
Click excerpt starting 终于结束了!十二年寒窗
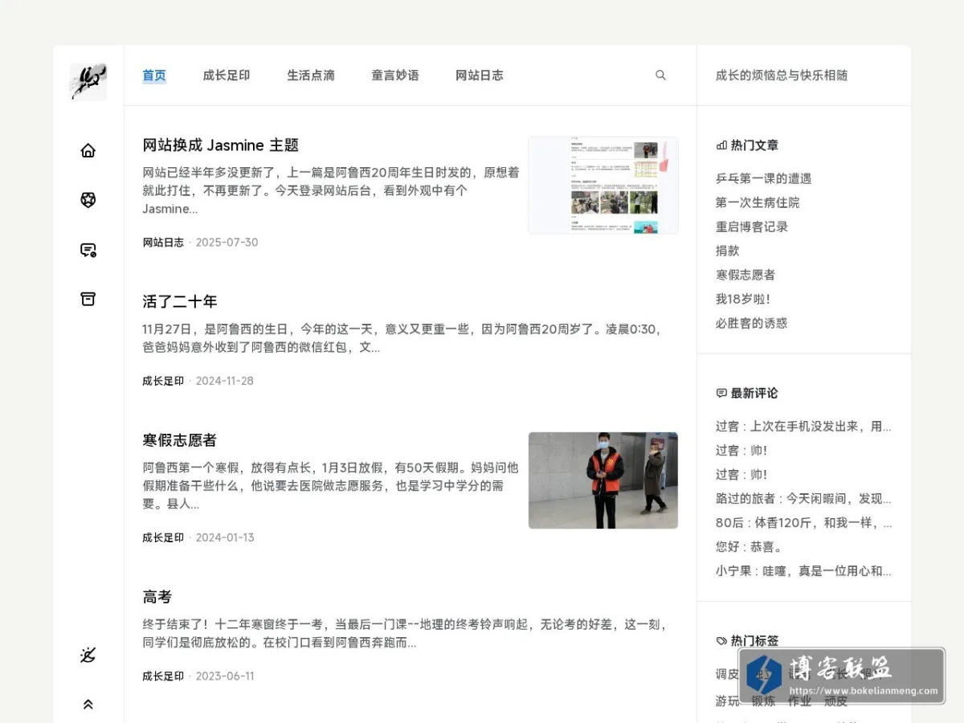(x=405, y=633)
